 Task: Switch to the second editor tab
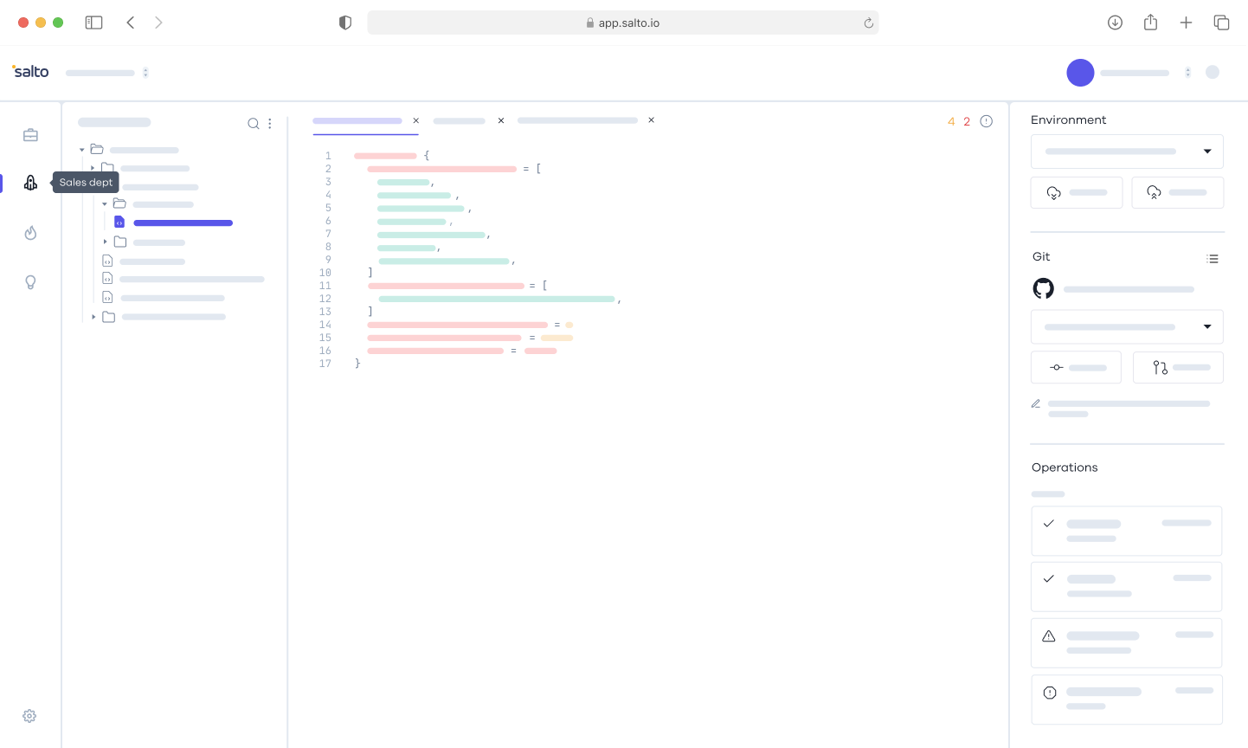459,121
